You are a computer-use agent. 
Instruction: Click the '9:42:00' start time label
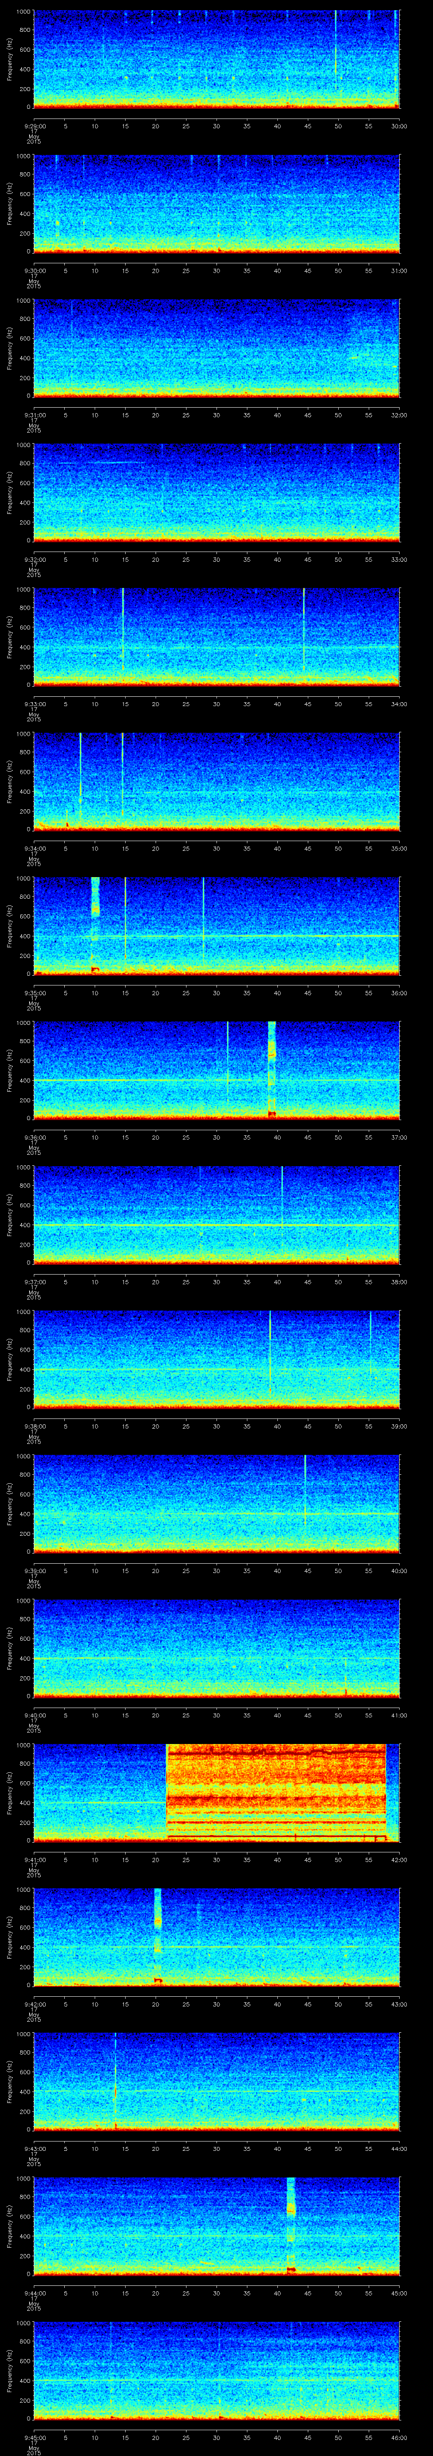pyautogui.click(x=34, y=2004)
